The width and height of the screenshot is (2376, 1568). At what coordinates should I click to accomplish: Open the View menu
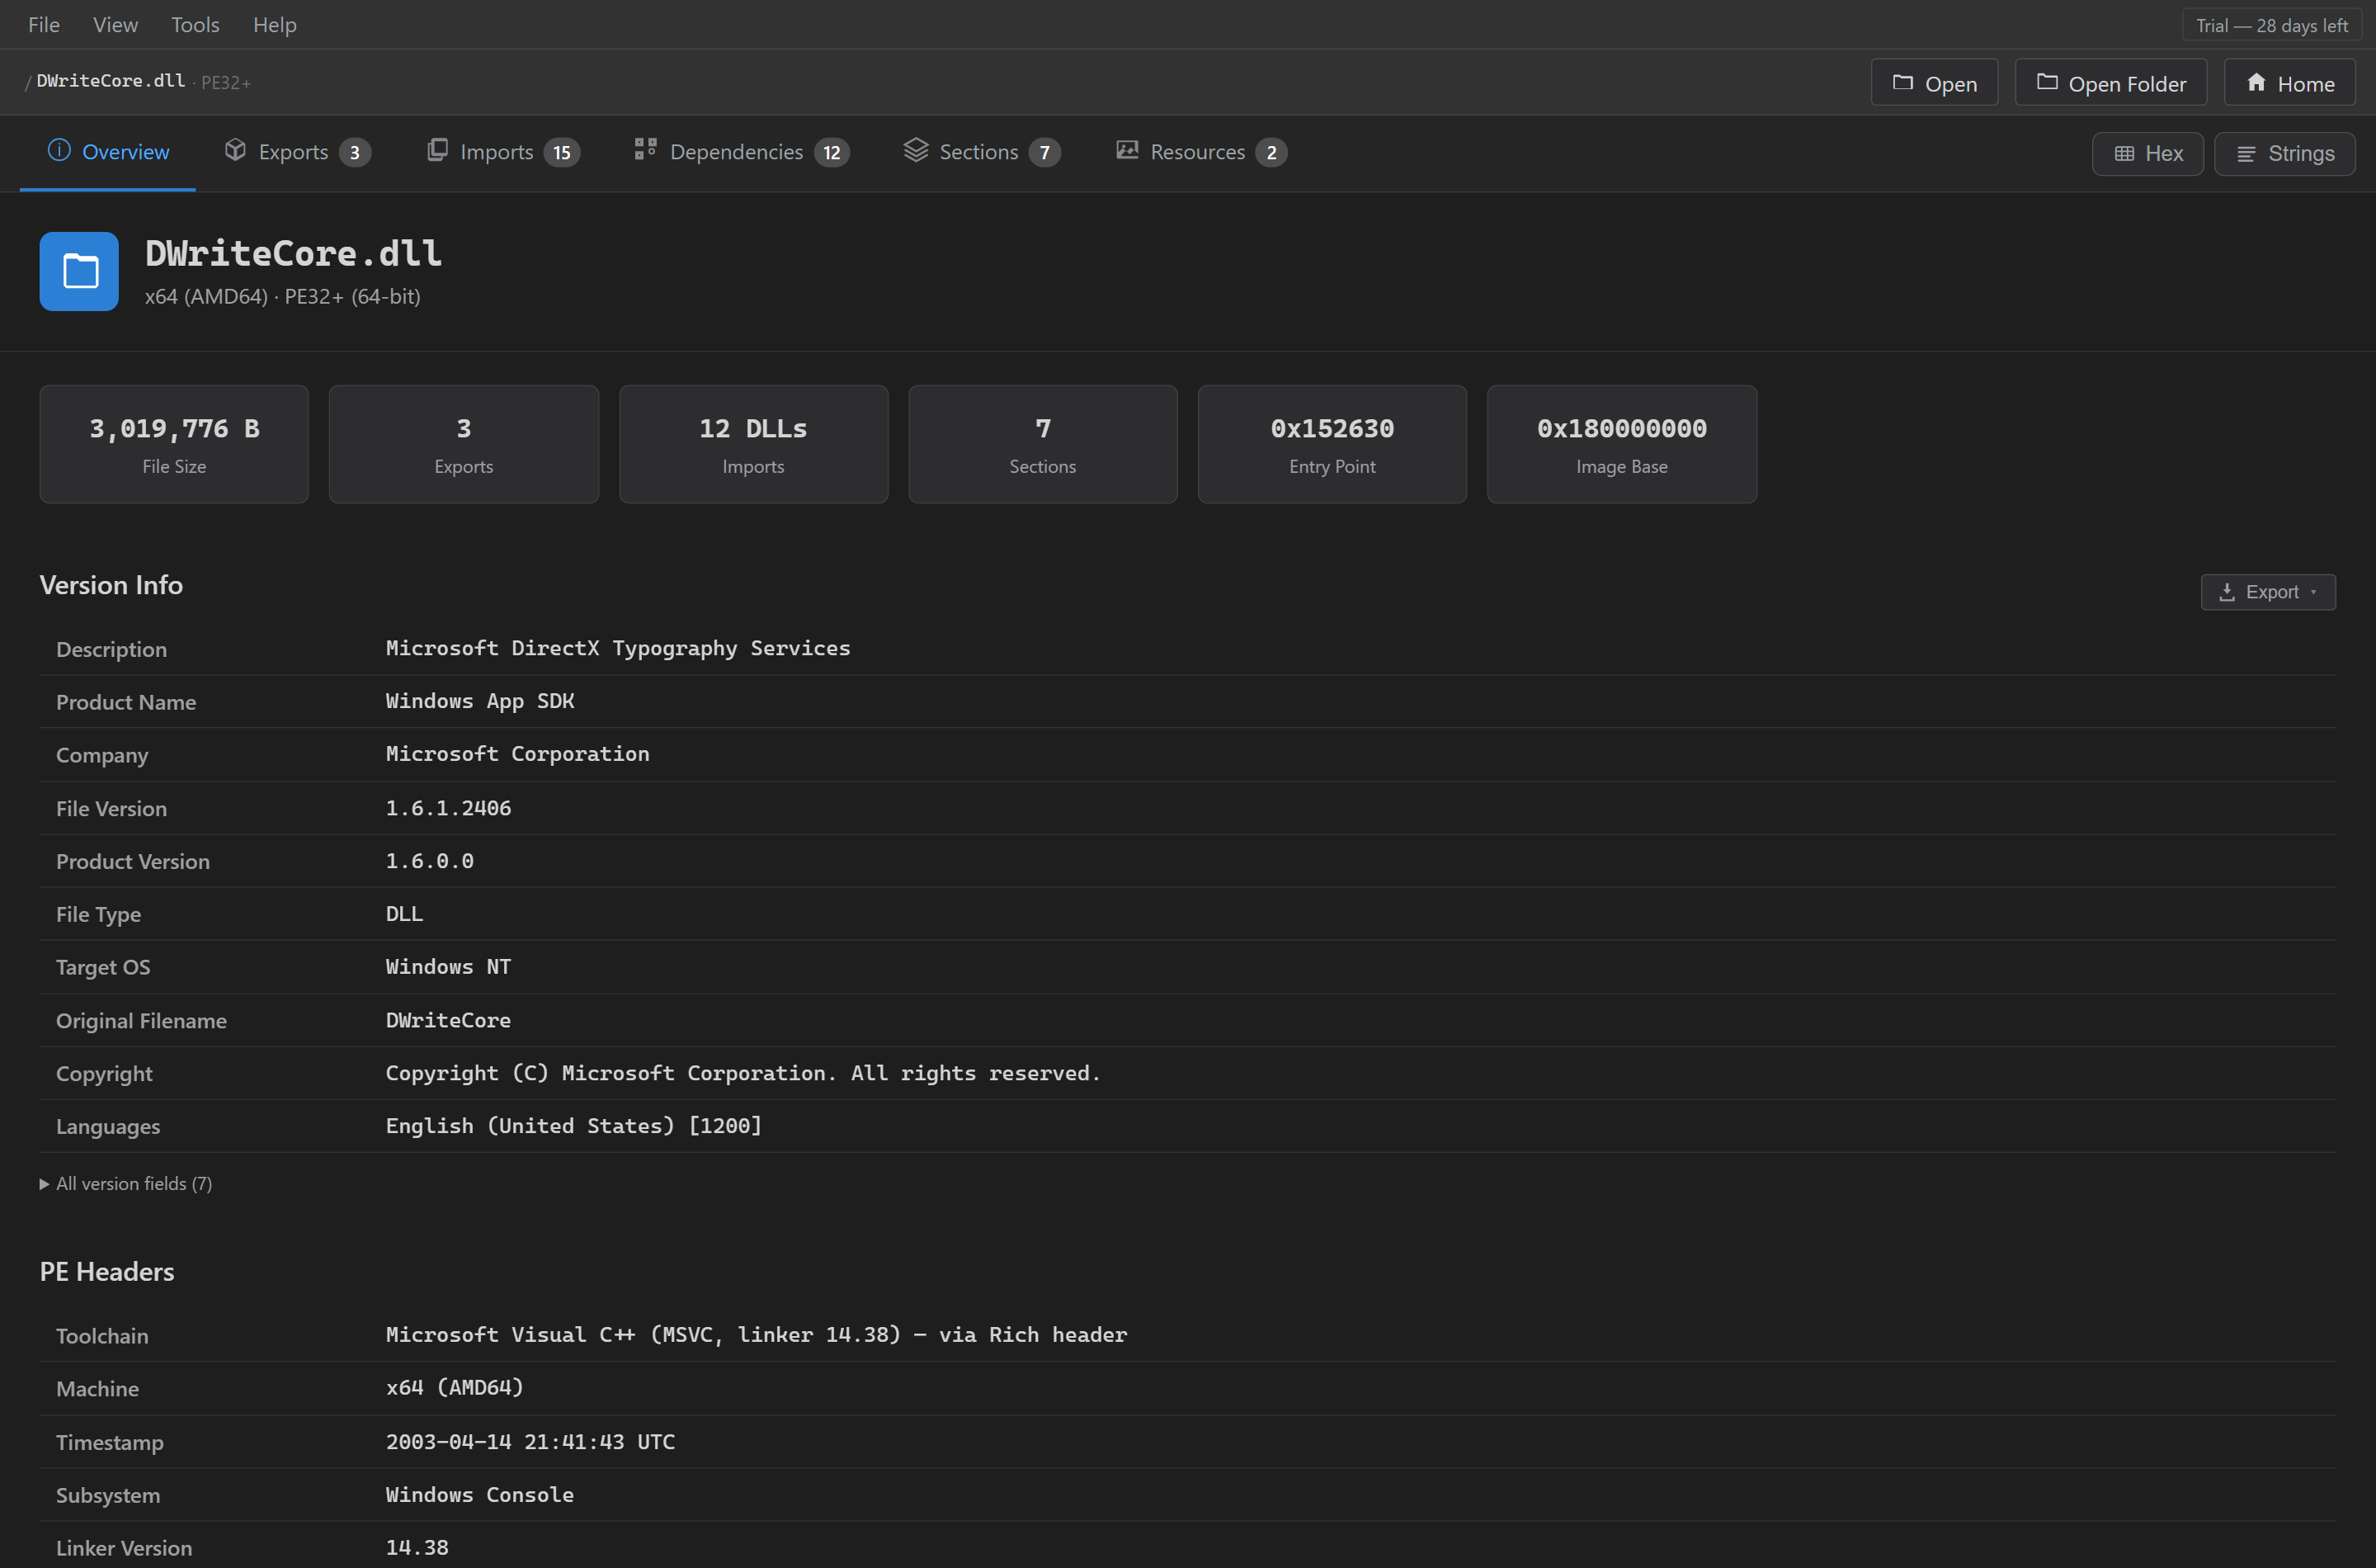[115, 24]
